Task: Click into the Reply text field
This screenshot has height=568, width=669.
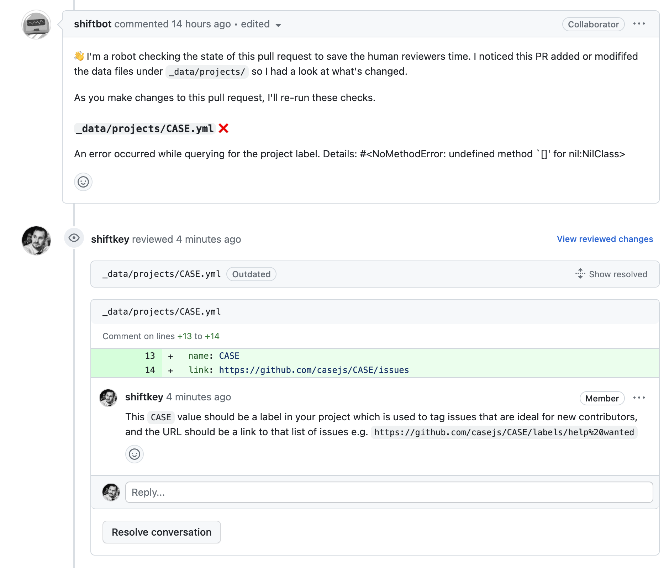Action: (389, 492)
